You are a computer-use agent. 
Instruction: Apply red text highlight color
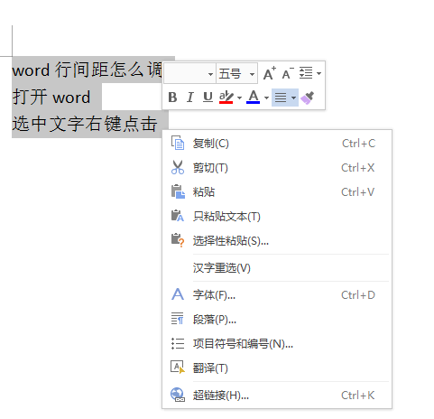pos(226,98)
